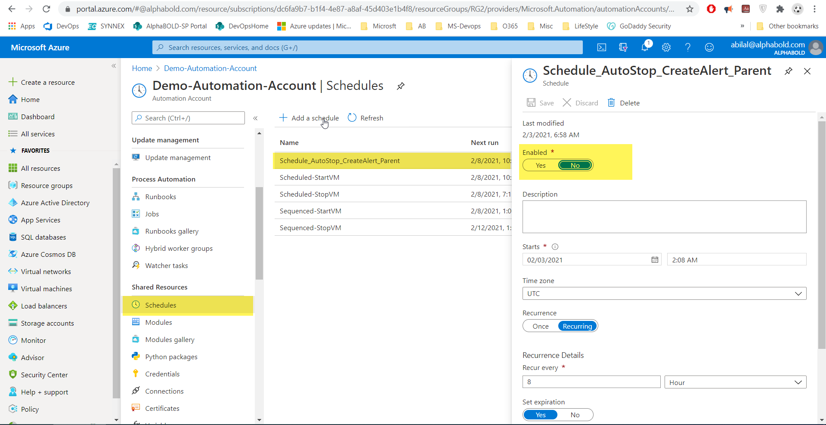Reload the browser page
Screen dimensions: 826x425
[x=46, y=9]
